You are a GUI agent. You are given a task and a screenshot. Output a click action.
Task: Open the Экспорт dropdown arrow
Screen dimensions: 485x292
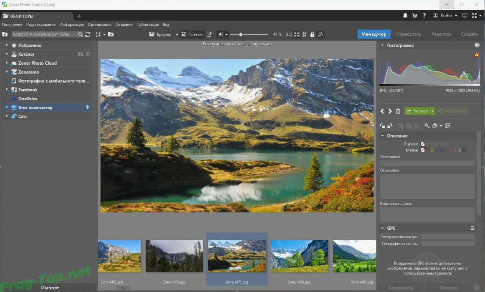pyautogui.click(x=432, y=111)
